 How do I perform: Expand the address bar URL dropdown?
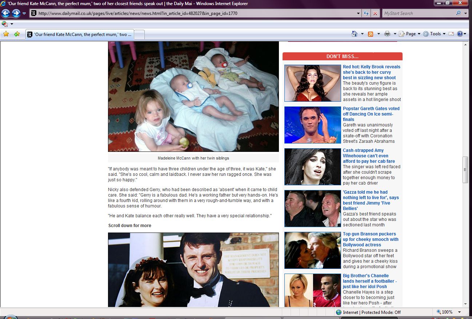[x=359, y=13]
